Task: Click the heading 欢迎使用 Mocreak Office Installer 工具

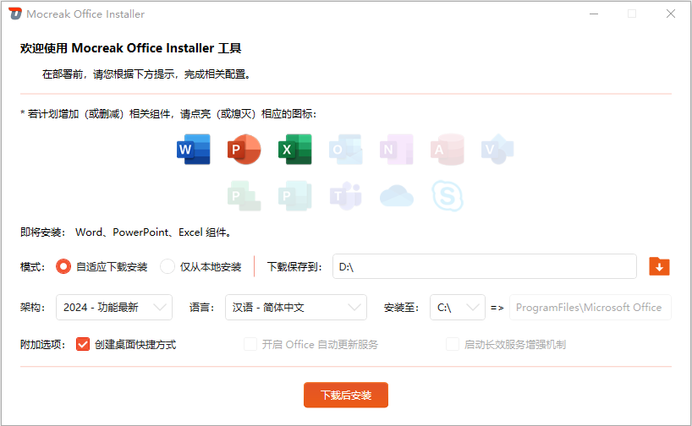Action: point(130,48)
